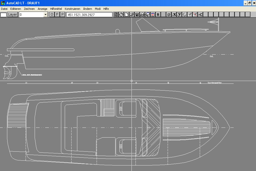Click the underlined motor note text

coord(32,75)
